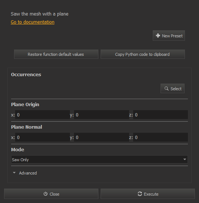Toggle the Advanced section triangle
Viewport: 199px width, 203px height.
point(14,173)
